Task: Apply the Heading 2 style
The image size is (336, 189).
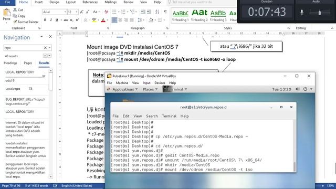Action: click(199, 16)
